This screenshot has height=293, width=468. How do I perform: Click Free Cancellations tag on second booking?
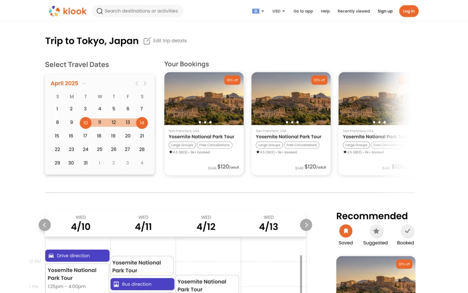(302, 145)
